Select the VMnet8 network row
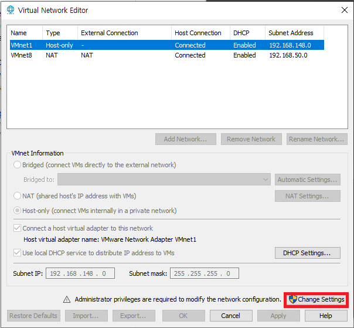The width and height of the screenshot is (354, 328). point(167,55)
